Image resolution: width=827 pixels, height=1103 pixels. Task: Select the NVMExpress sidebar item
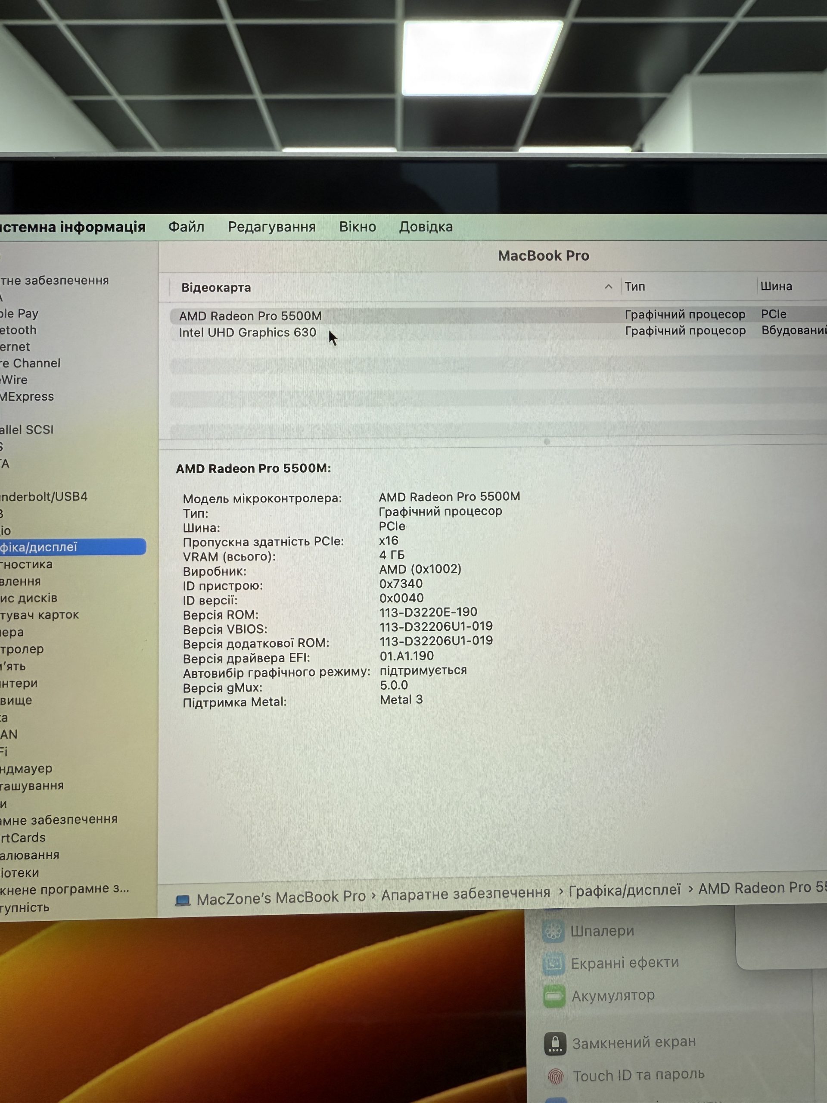(27, 396)
